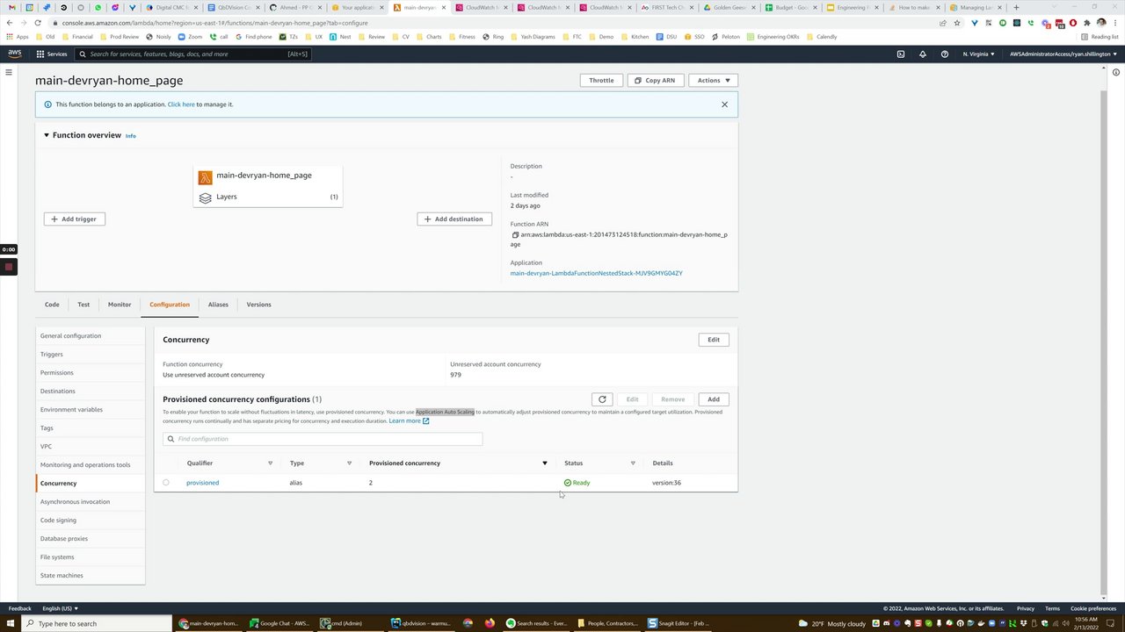The image size is (1125, 632).
Task: Click the Throttle button
Action: [x=601, y=80]
